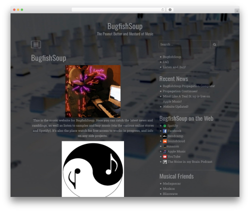Screen dimensions: 250x212
Task: Open BugfishSoup sidebar menu link
Action: (172, 57)
